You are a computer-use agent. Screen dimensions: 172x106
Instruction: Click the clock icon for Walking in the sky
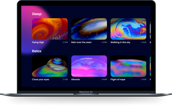(142, 42)
